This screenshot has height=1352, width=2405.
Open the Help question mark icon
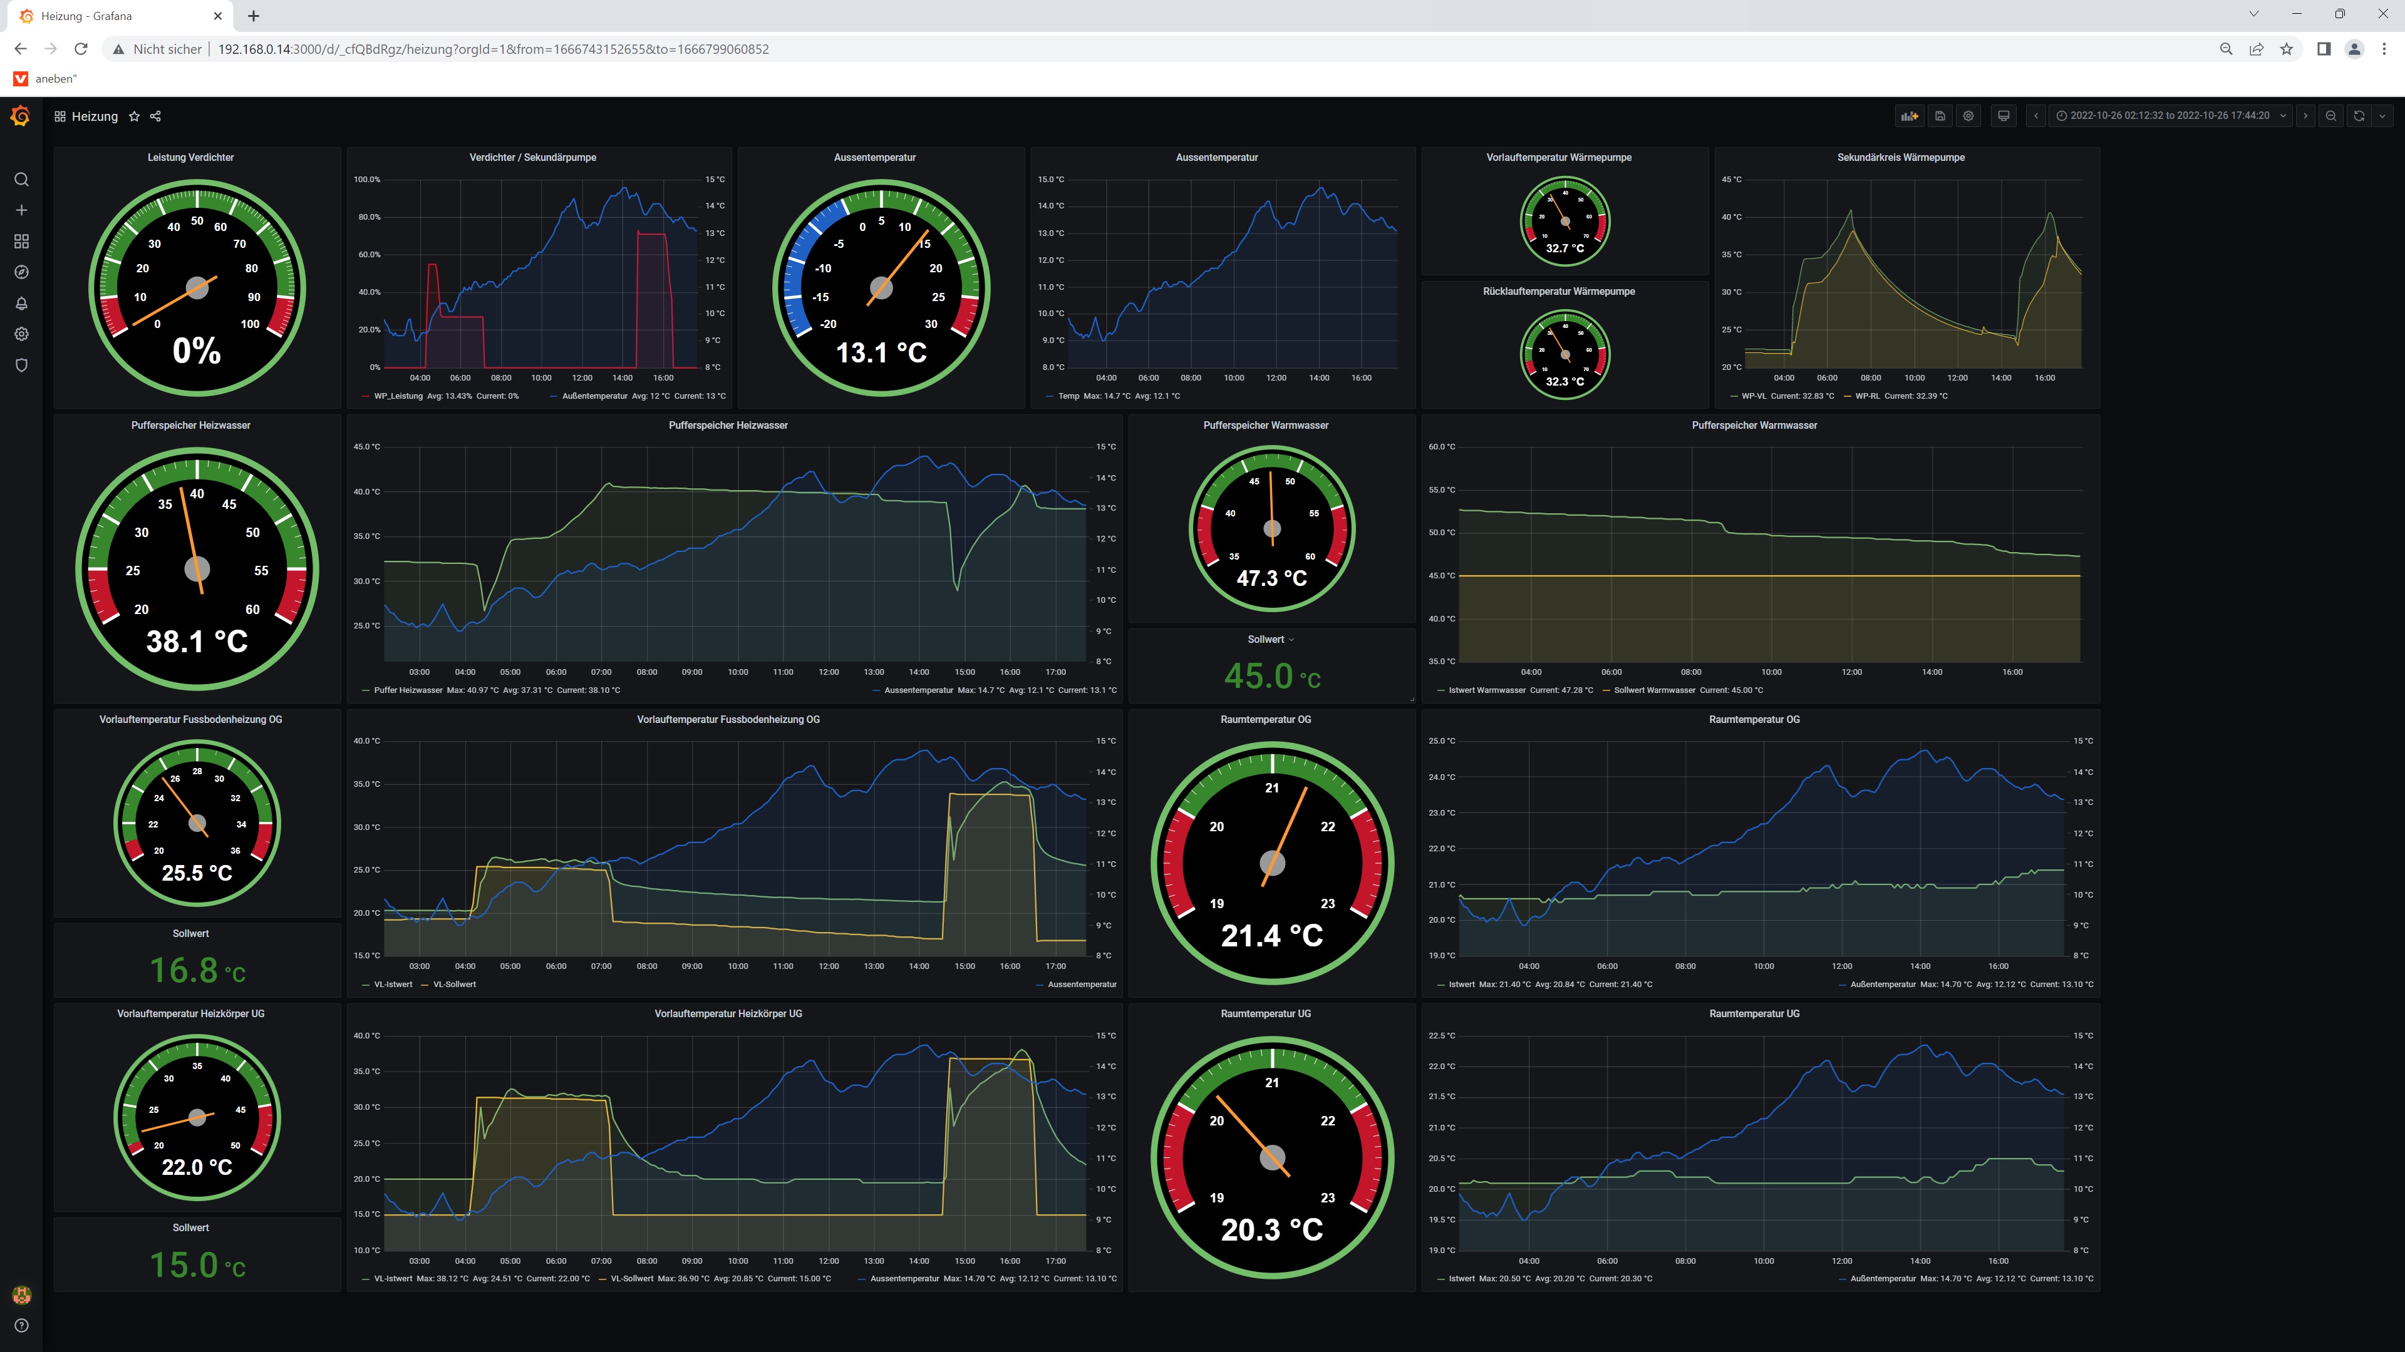coord(21,1326)
